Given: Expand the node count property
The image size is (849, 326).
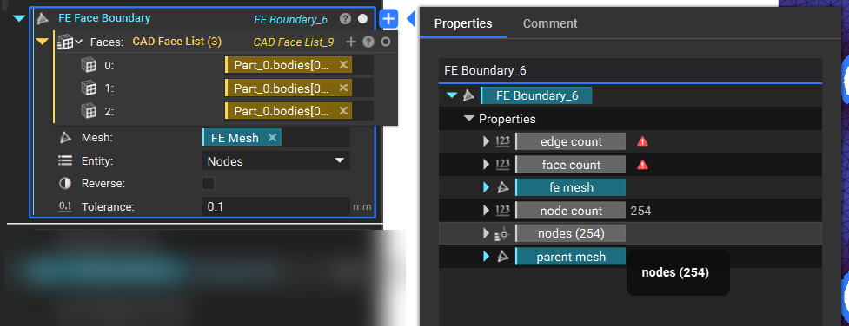Looking at the screenshot, I should (x=486, y=211).
